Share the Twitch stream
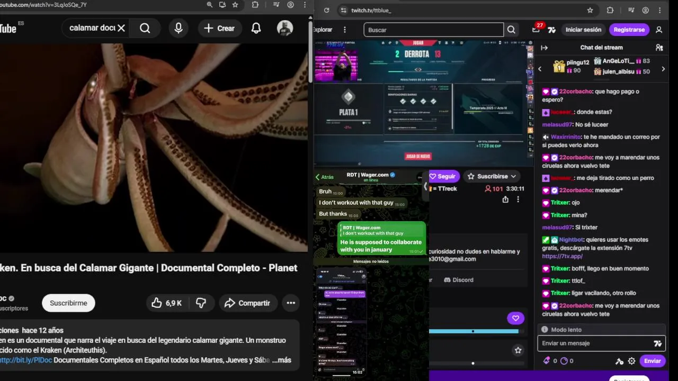678x381 pixels. coord(505,199)
